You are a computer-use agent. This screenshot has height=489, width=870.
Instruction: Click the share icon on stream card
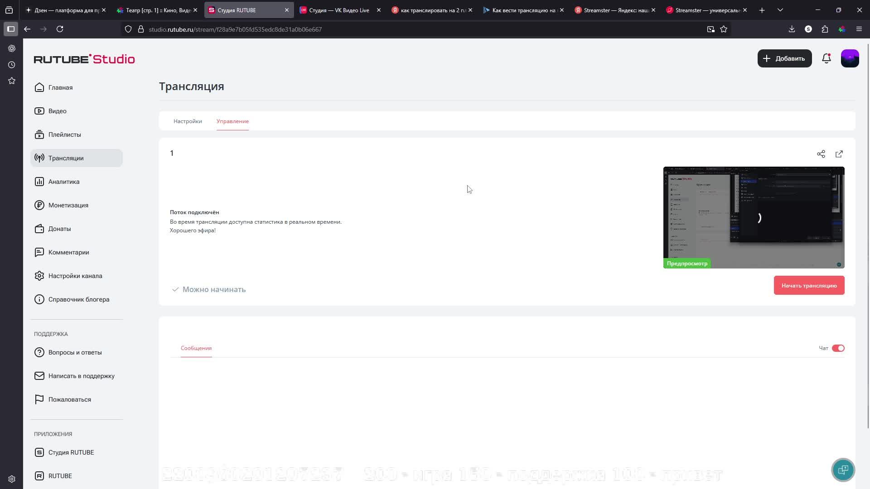tap(821, 154)
